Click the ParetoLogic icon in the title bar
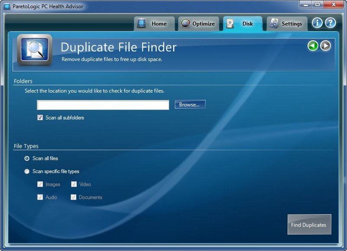 tap(6, 6)
